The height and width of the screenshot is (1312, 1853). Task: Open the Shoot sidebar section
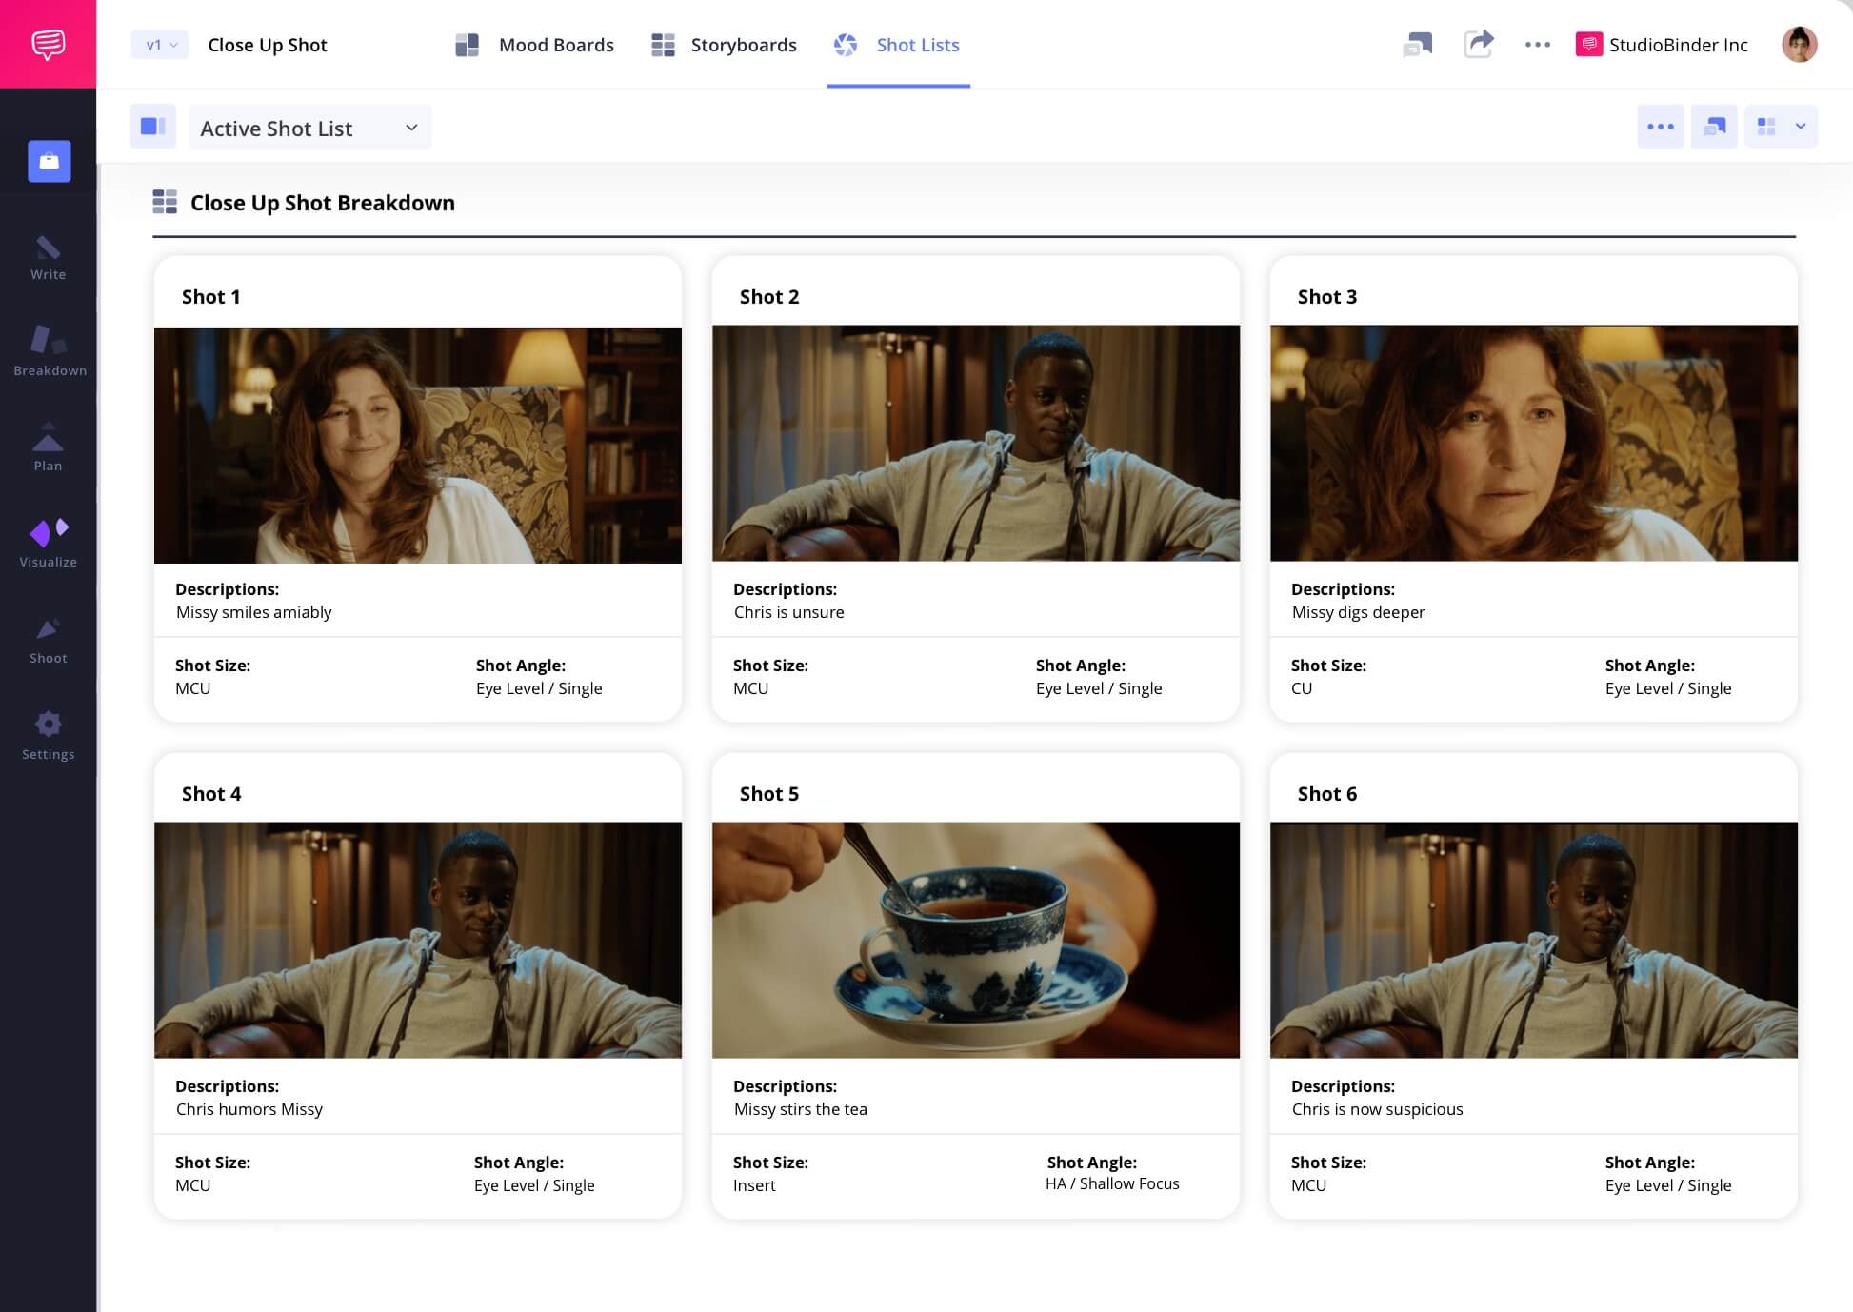click(48, 639)
